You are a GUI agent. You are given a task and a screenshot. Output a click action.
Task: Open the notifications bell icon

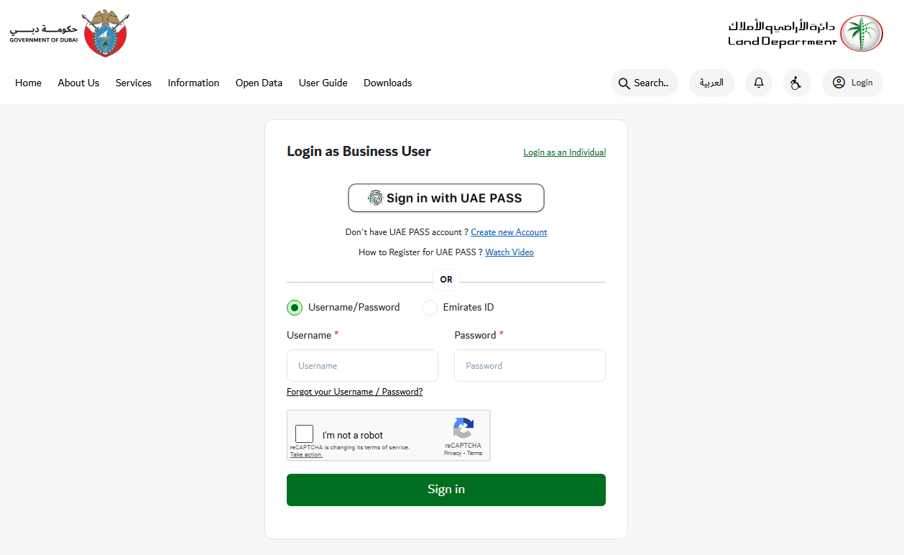pos(758,83)
